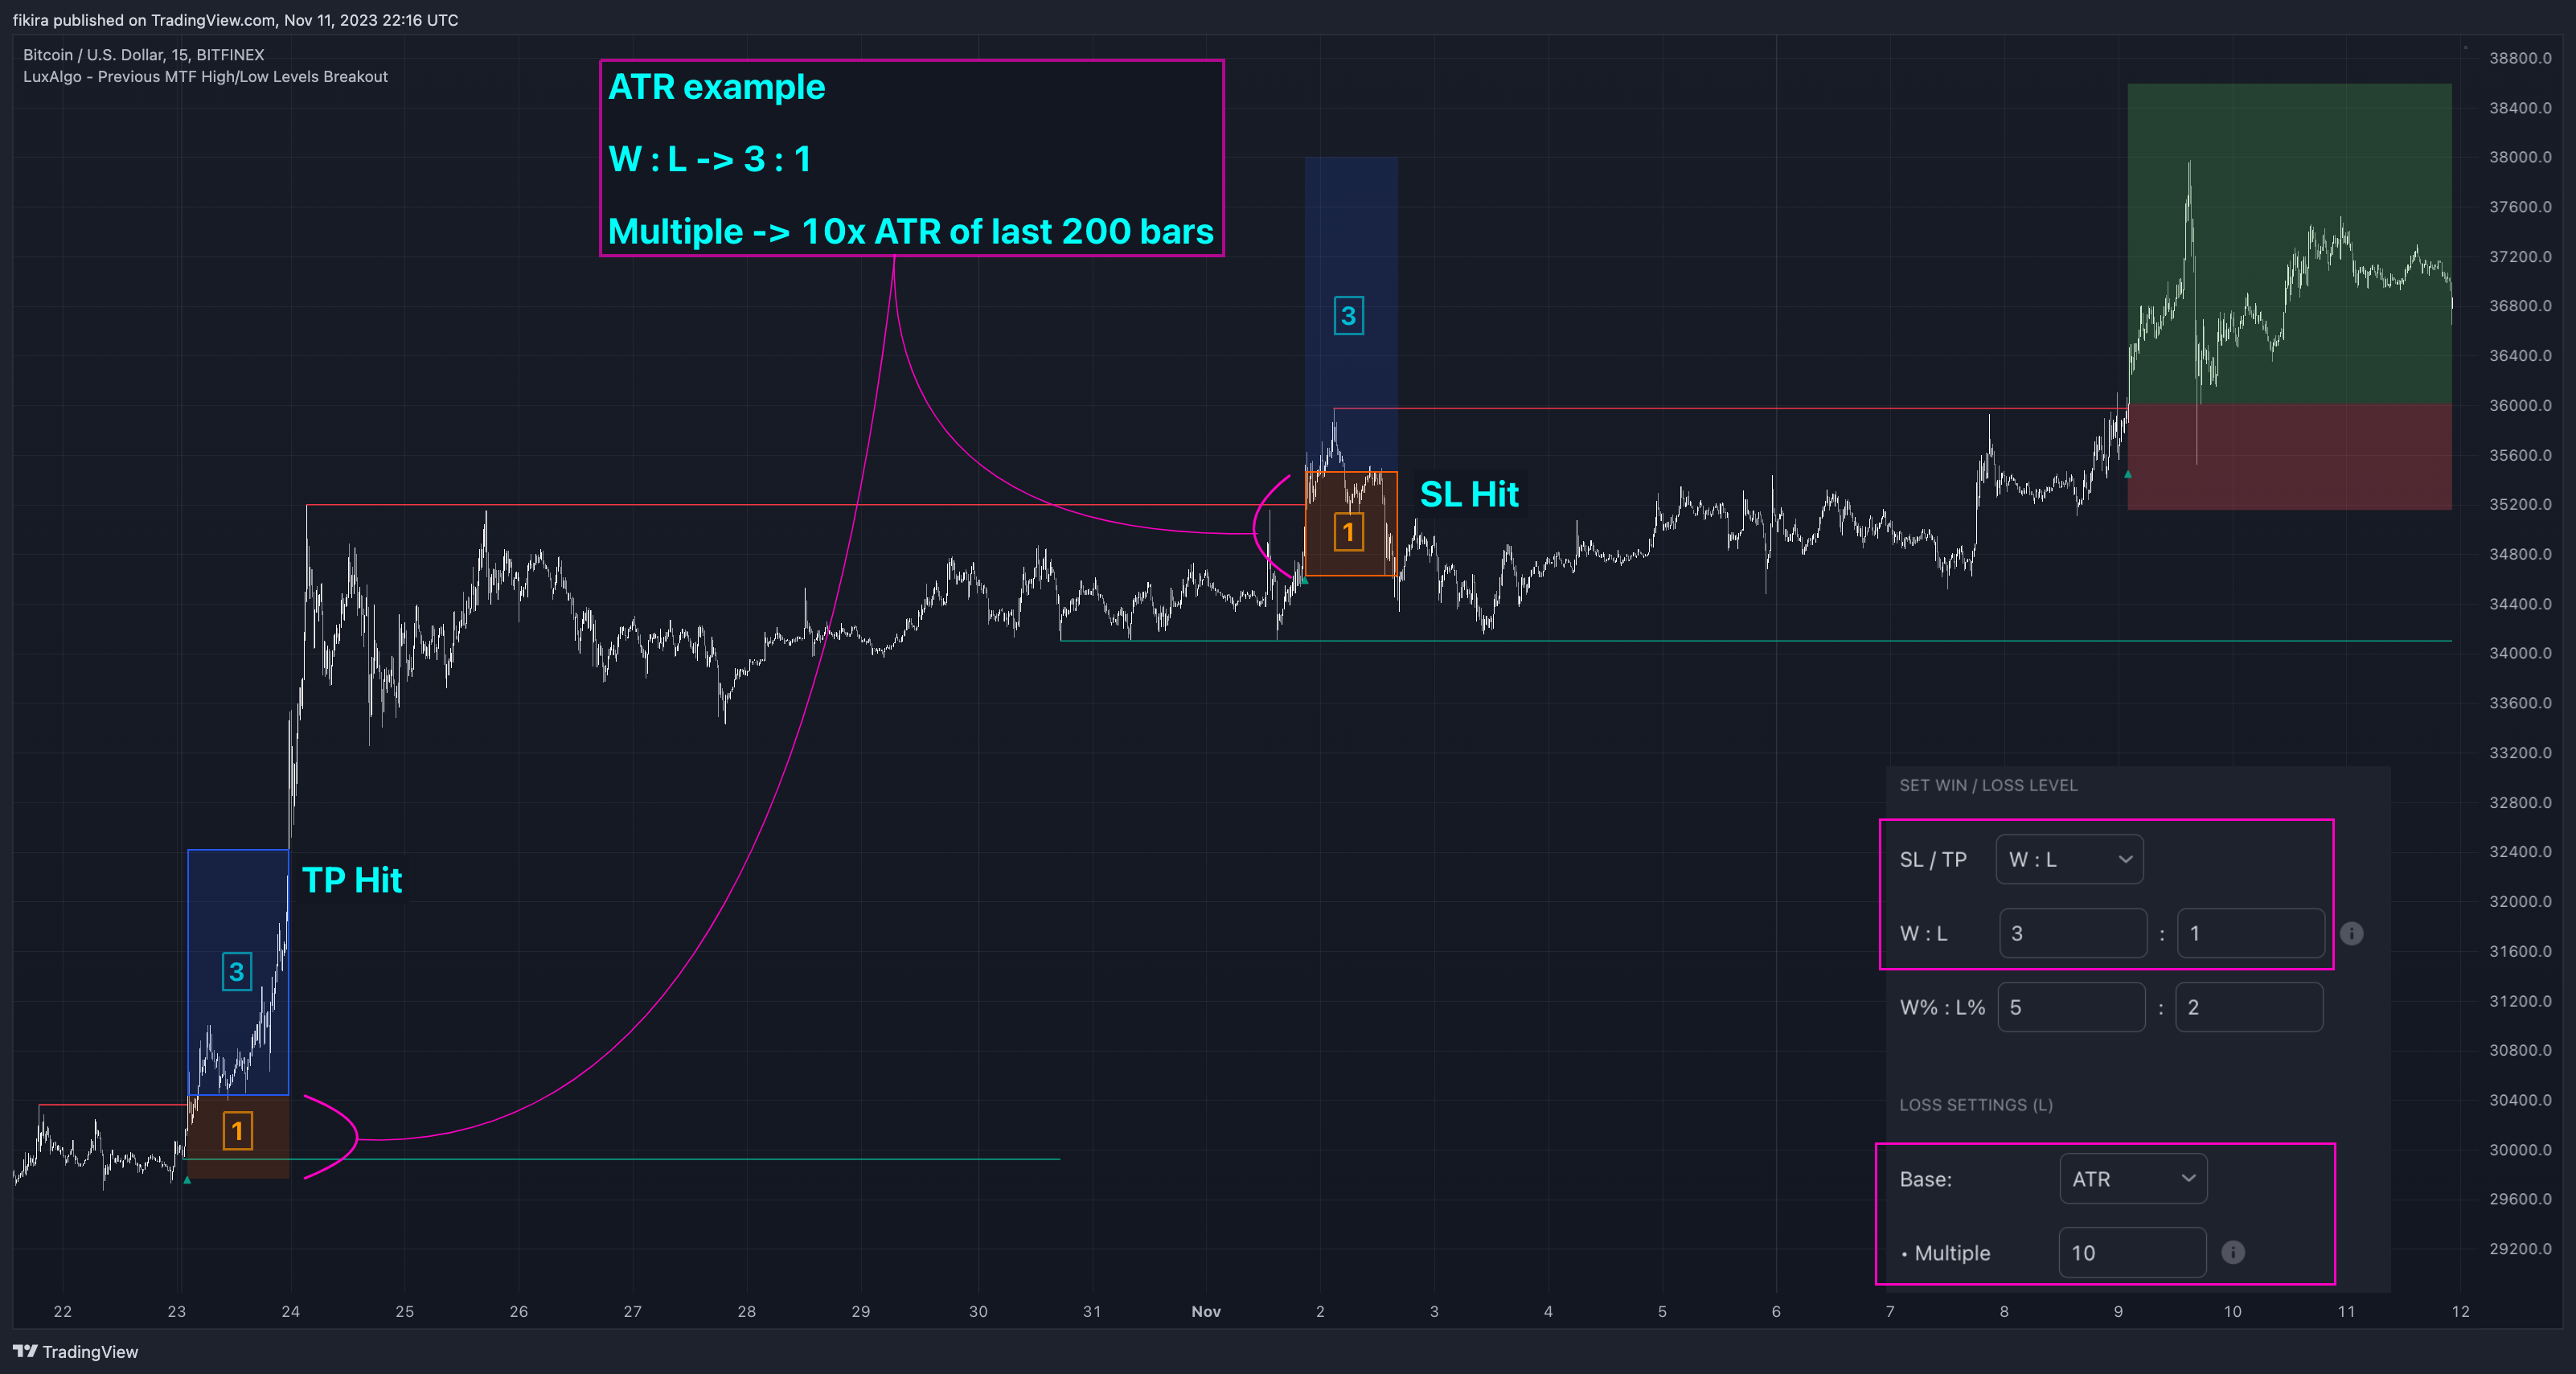Click the info icon next to Multiple

[x=2233, y=1253]
